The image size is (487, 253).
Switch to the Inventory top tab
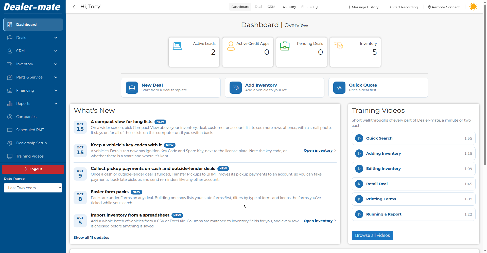[288, 7]
